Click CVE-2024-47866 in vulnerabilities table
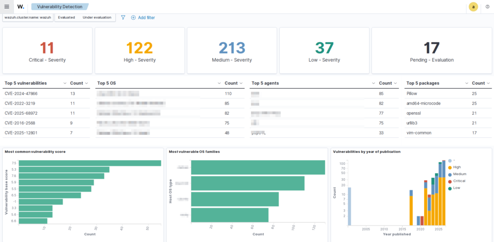Image resolution: width=494 pixels, height=242 pixels. click(x=21, y=94)
